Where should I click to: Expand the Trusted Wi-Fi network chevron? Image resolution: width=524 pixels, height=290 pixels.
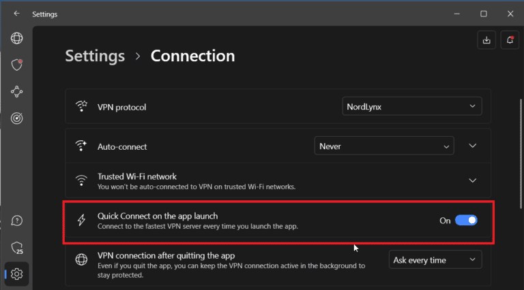(473, 180)
